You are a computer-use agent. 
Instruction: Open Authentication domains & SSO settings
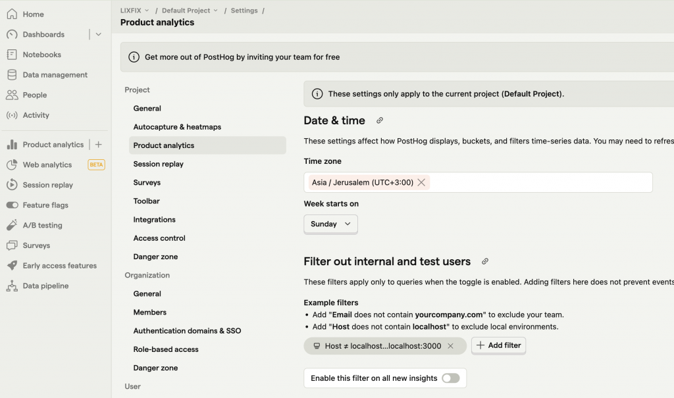207,330
